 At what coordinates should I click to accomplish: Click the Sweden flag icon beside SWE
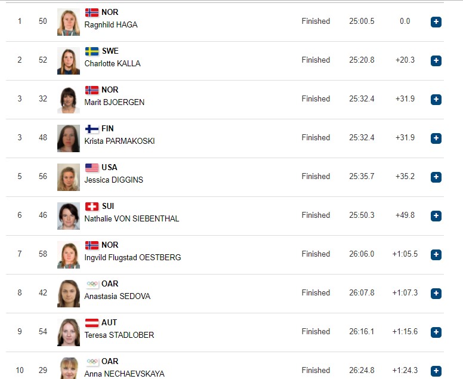click(x=92, y=51)
